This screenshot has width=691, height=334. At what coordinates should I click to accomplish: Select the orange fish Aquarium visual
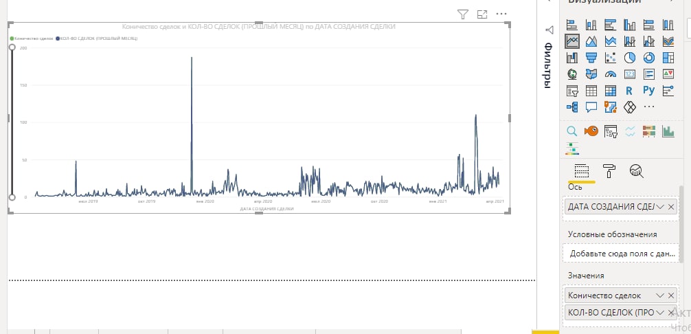click(x=591, y=131)
